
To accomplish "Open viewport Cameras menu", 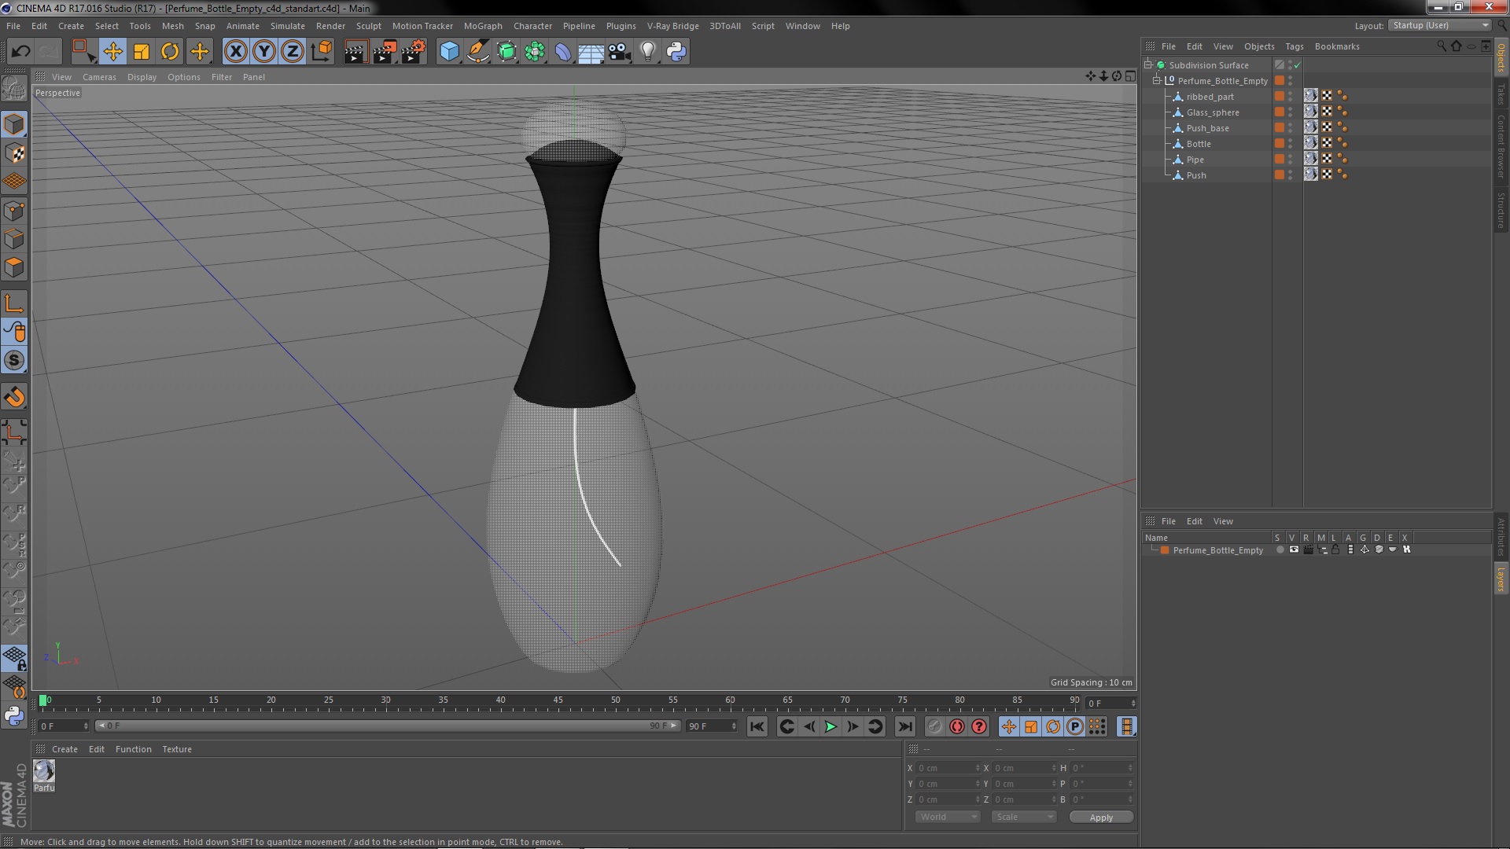I will [x=99, y=77].
